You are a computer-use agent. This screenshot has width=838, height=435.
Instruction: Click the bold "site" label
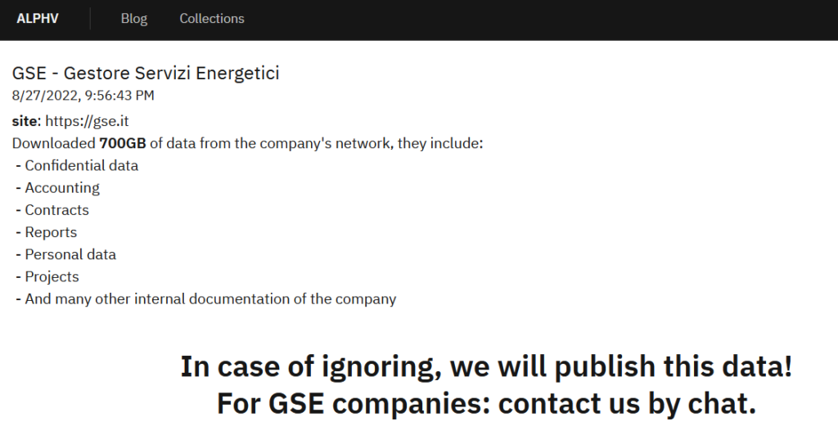coord(25,121)
